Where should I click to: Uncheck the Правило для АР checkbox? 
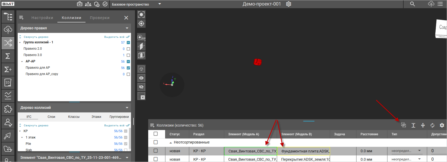point(128,68)
